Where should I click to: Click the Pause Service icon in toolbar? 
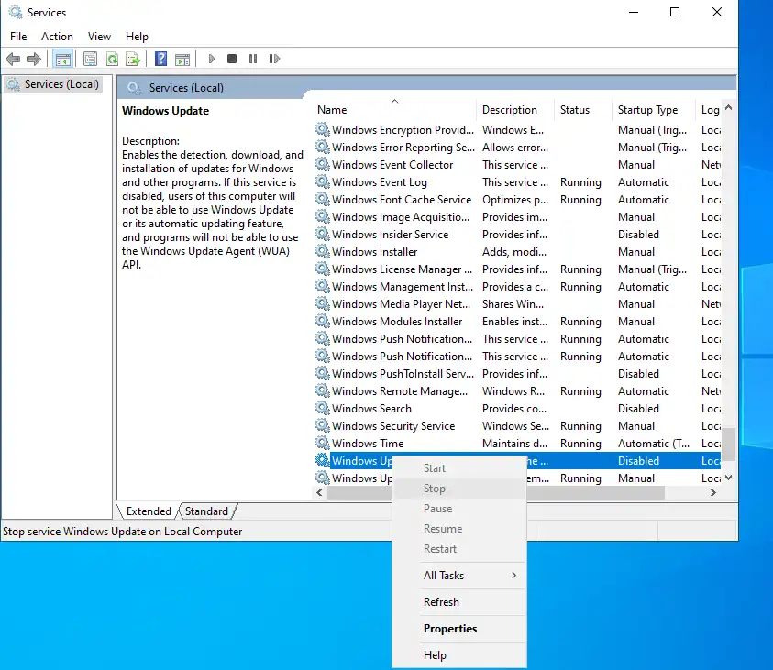[253, 59]
